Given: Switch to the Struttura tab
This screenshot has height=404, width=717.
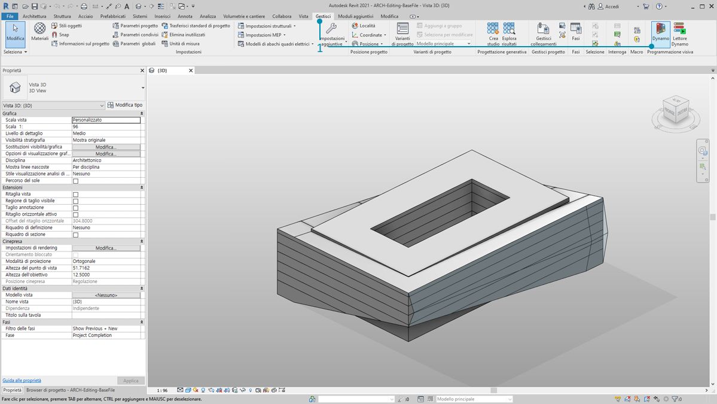Looking at the screenshot, I should tap(62, 16).
